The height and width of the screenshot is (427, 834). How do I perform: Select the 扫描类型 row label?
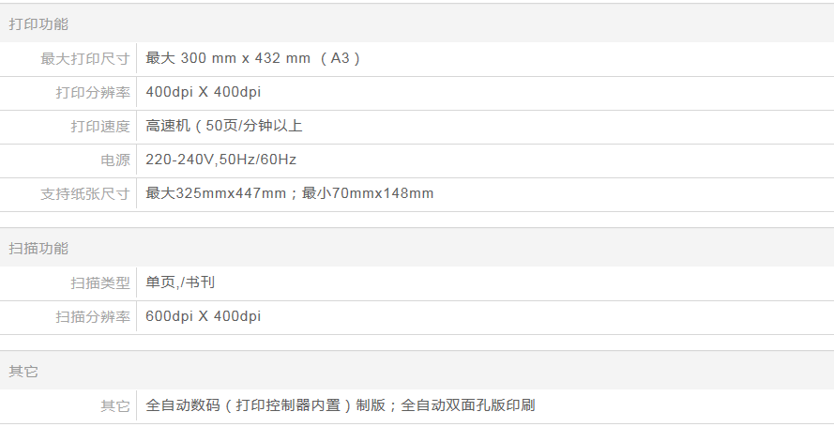(100, 282)
